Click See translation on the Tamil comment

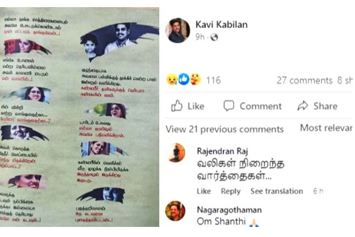(277, 191)
